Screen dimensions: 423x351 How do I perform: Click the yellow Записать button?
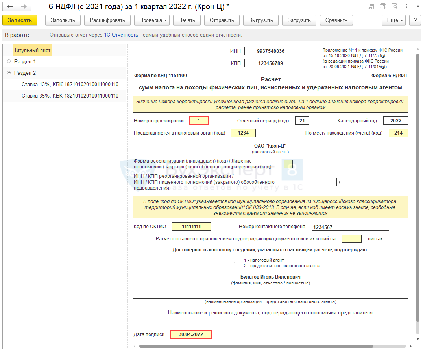(x=20, y=20)
